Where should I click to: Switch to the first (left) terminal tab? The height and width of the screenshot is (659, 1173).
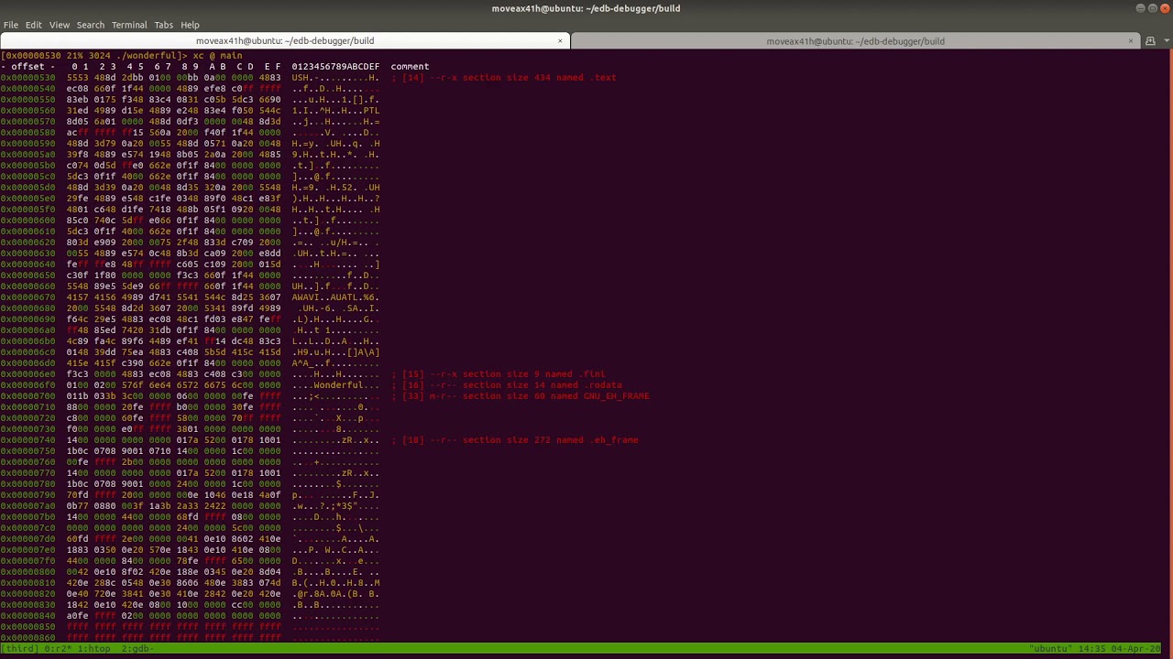click(x=285, y=40)
